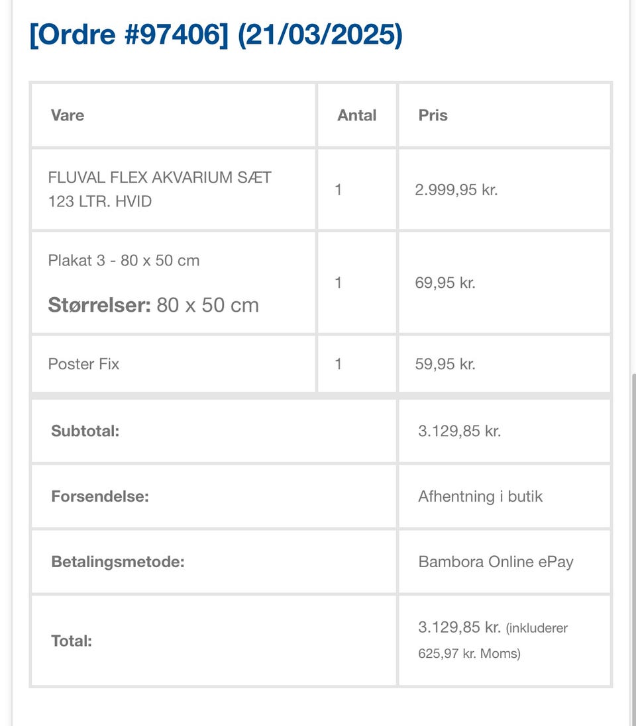
Task: Click the 625,97 kr. Moms text
Action: pyautogui.click(x=469, y=654)
